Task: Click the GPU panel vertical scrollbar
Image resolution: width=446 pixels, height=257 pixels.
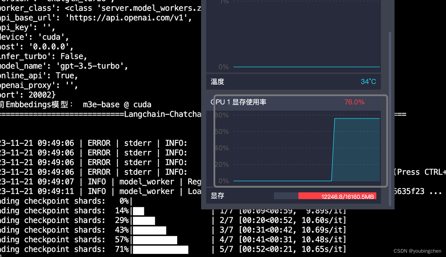Action: [390, 119]
